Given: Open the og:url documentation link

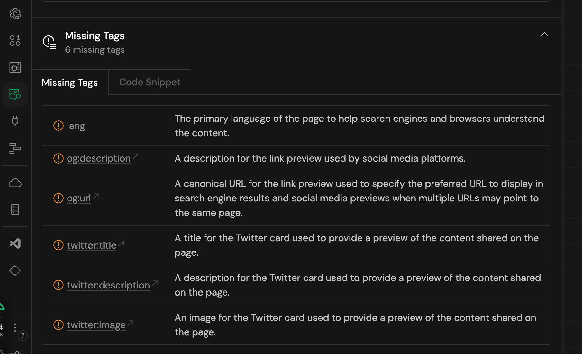Looking at the screenshot, I should click(x=79, y=198).
